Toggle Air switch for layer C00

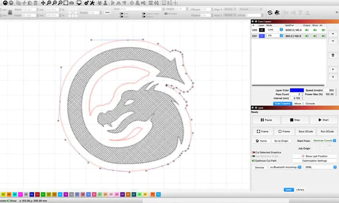(x=323, y=30)
